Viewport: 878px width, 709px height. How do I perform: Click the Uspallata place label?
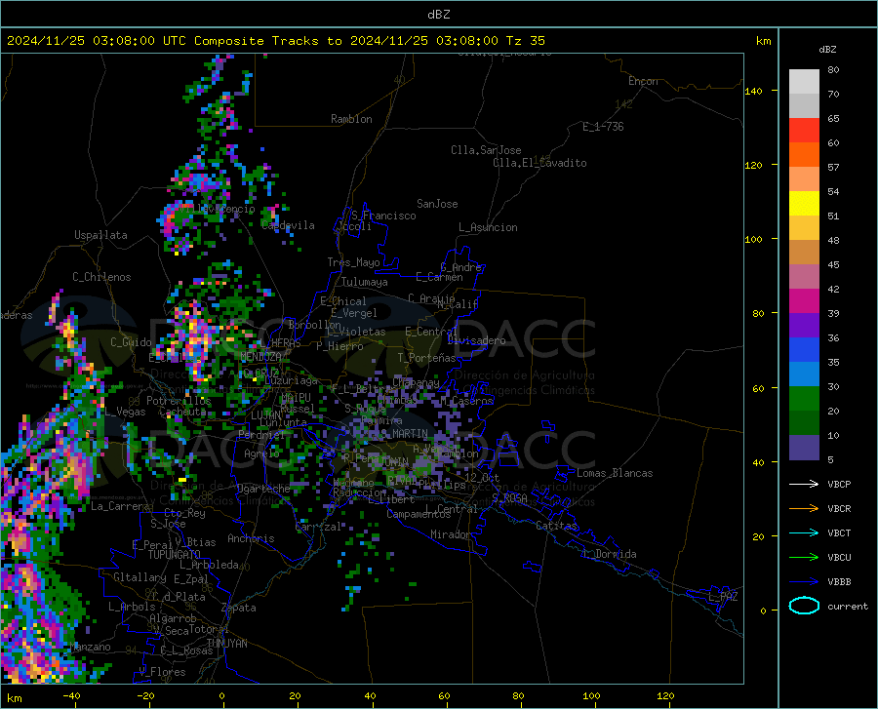[x=100, y=235]
